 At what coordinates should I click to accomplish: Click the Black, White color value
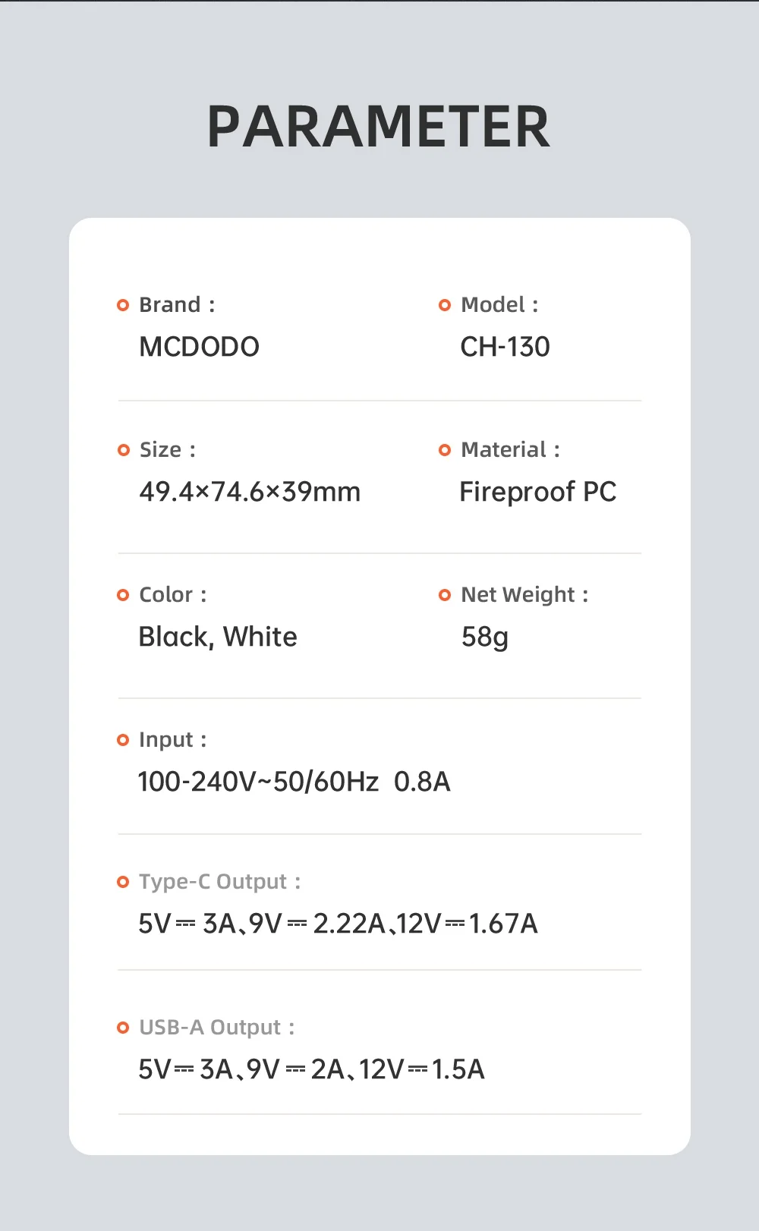click(218, 637)
